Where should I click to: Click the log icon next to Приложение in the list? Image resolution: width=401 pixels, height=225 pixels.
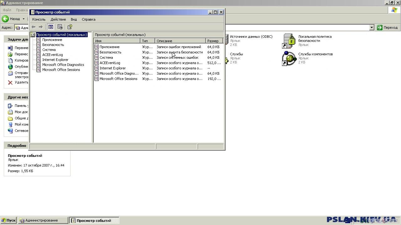(x=97, y=47)
